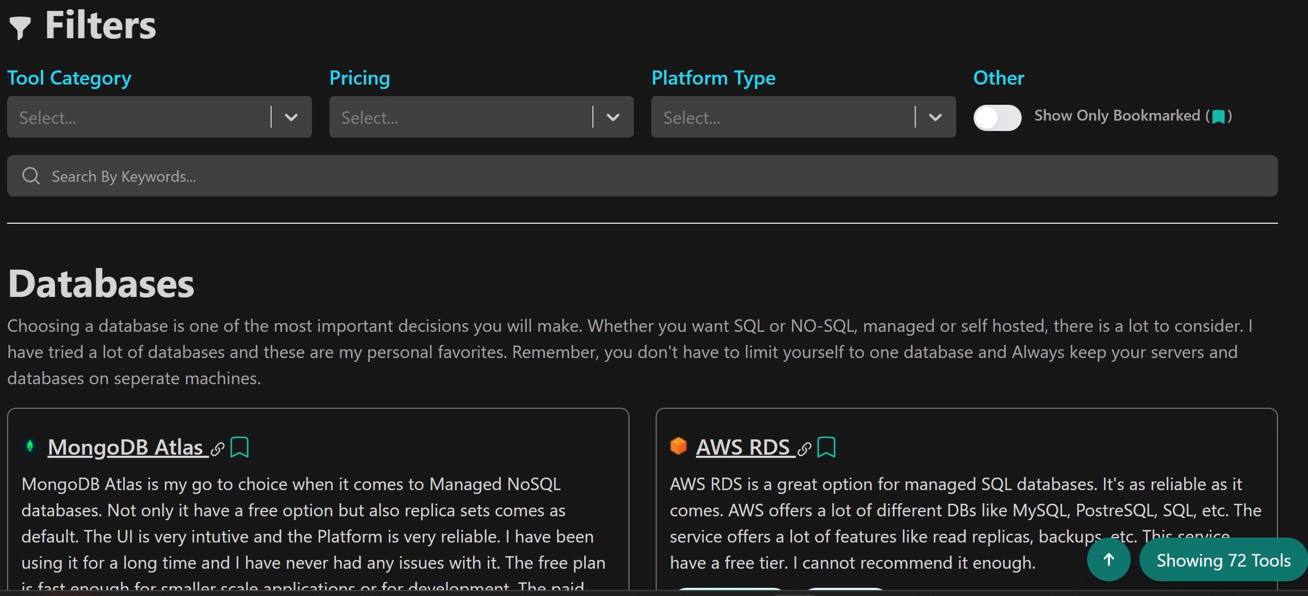Focus the Search By Keywords field

[x=642, y=176]
